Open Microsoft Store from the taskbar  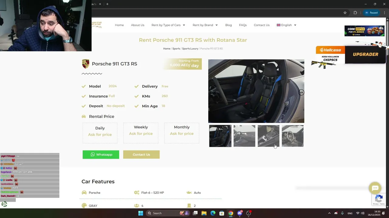tap(222, 213)
